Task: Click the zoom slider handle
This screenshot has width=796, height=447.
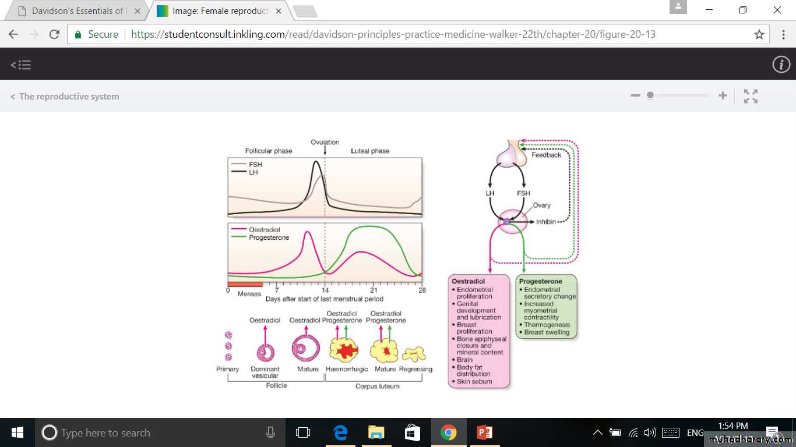Action: pos(650,95)
